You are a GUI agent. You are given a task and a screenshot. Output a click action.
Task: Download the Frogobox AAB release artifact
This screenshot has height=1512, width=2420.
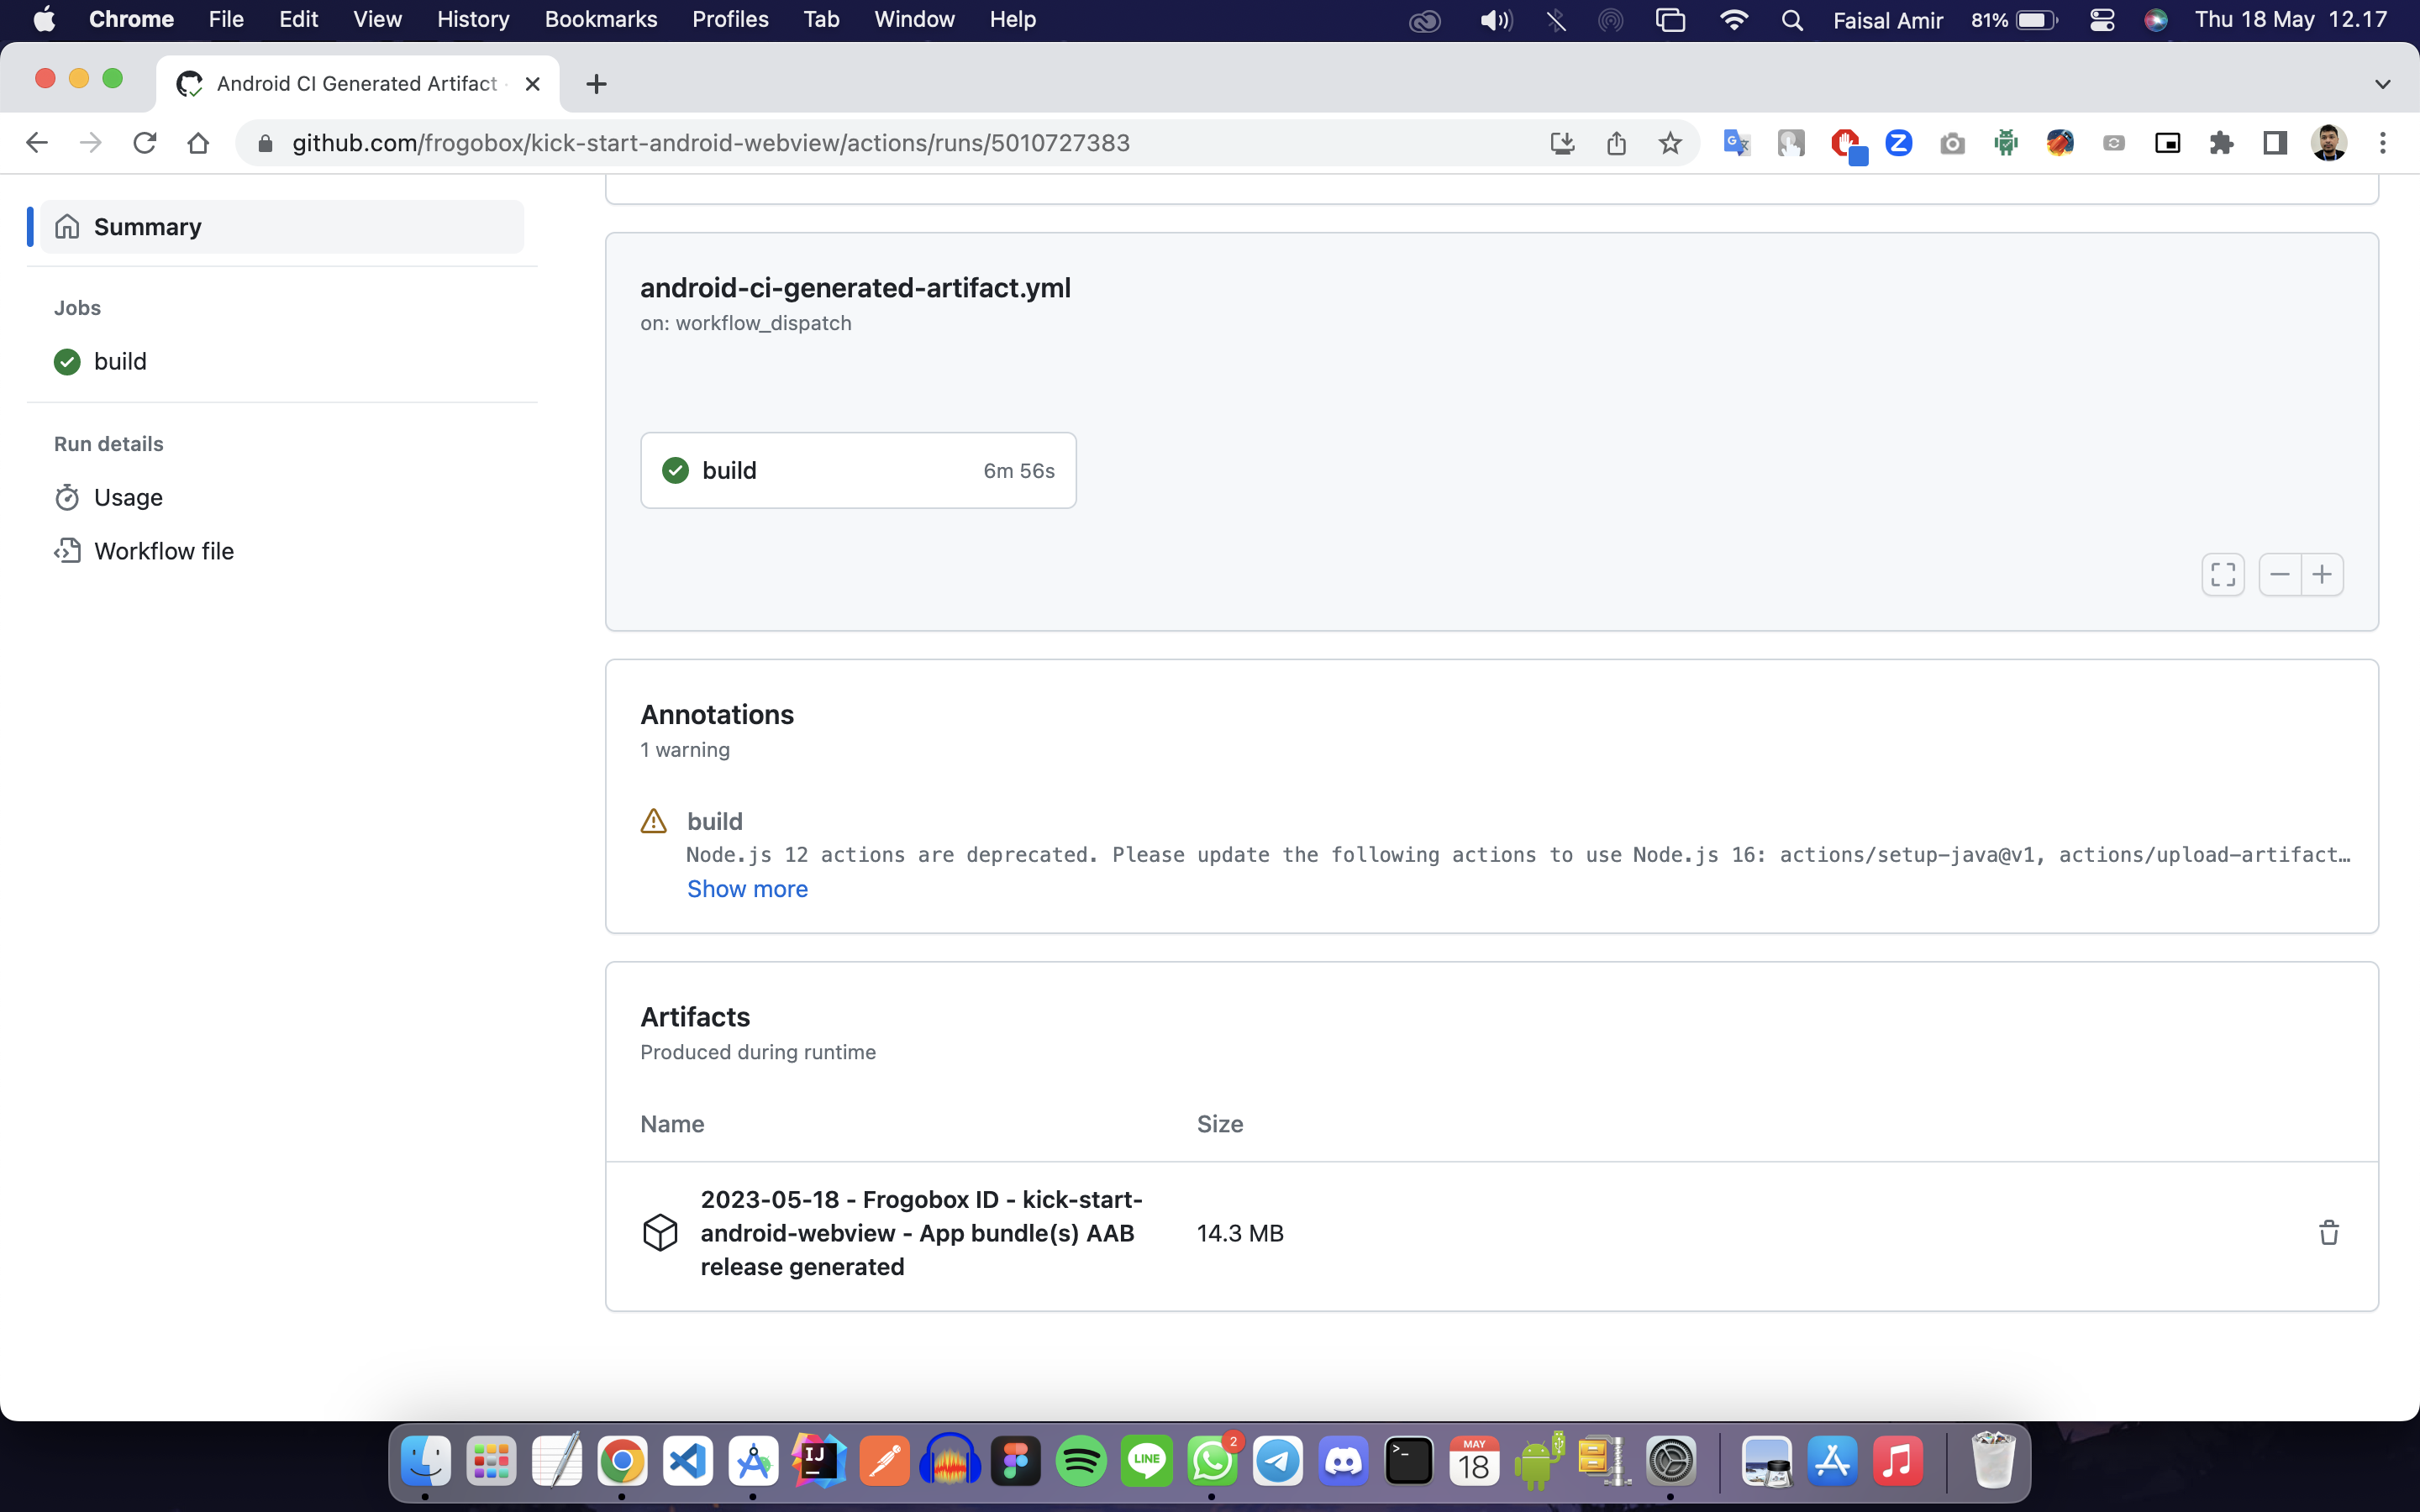pyautogui.click(x=921, y=1233)
